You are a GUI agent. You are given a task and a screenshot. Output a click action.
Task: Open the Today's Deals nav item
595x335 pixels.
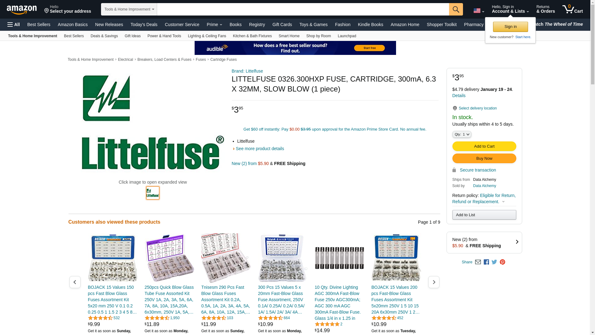tap(144, 25)
